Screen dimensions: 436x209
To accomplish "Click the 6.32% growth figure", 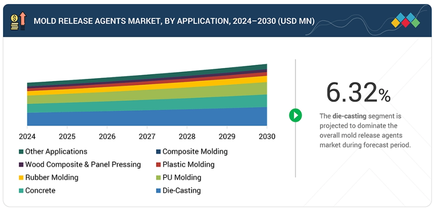I will click(x=358, y=92).
